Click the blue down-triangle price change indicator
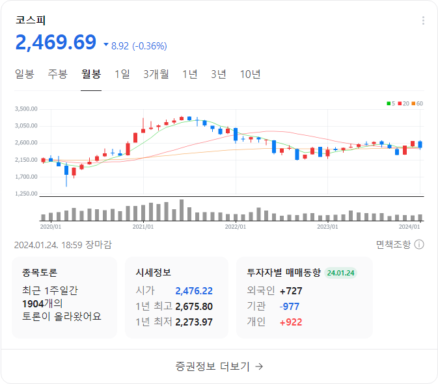 point(106,44)
